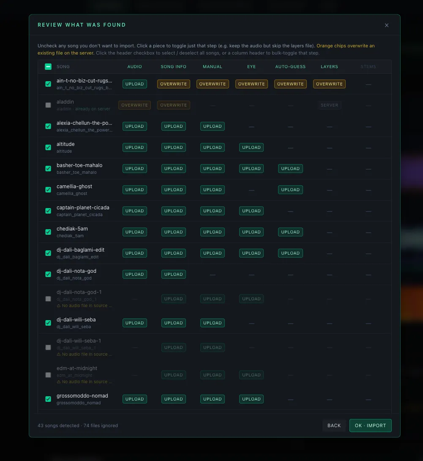The height and width of the screenshot is (461, 423).
Task: Uncheck the camellia-ghost checkbox
Action: click(x=48, y=190)
